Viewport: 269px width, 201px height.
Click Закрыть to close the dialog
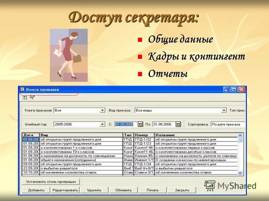pyautogui.click(x=181, y=190)
